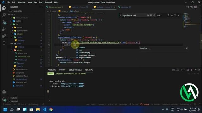Create a new terminal with plus icon
This screenshot has height=113, width=202.
182,70
